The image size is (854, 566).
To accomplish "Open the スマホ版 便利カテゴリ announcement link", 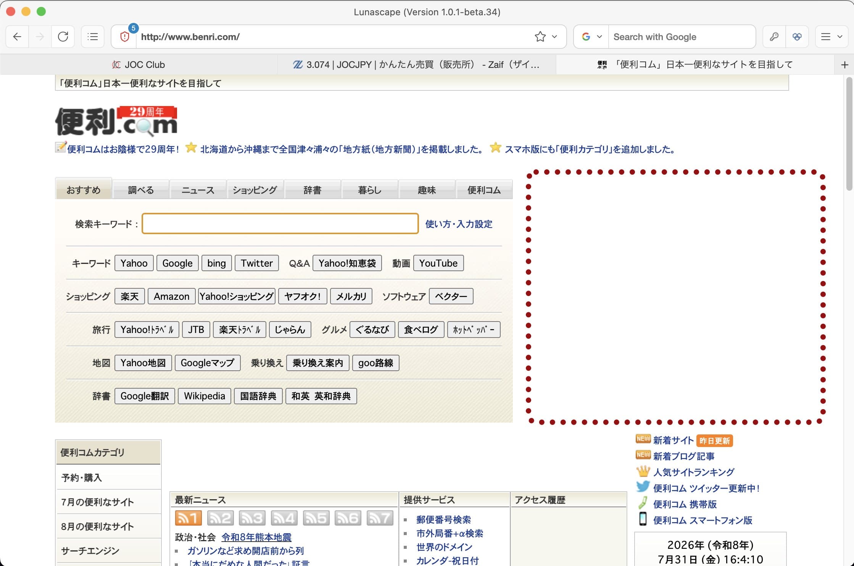I will pos(590,149).
